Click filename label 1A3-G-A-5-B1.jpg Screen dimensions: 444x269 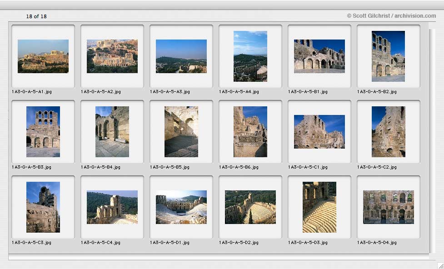pos(308,92)
